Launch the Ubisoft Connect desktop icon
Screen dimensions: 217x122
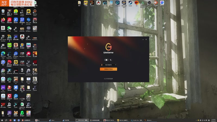point(3,72)
